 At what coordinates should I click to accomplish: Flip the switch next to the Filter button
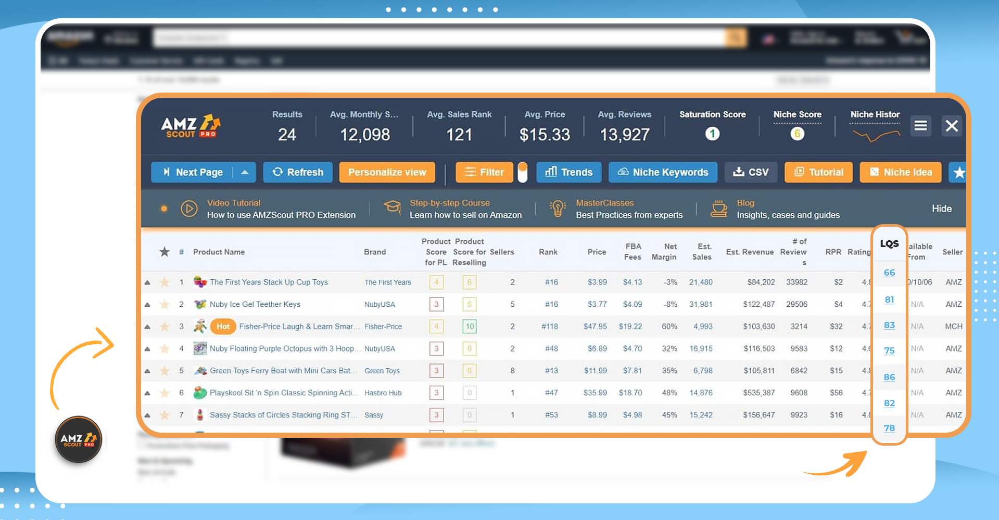(523, 172)
